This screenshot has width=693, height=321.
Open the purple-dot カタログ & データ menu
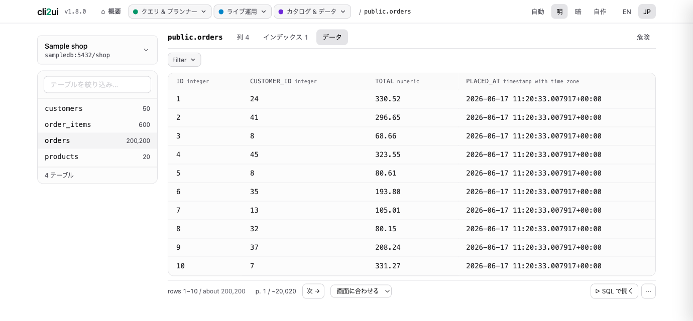click(312, 12)
